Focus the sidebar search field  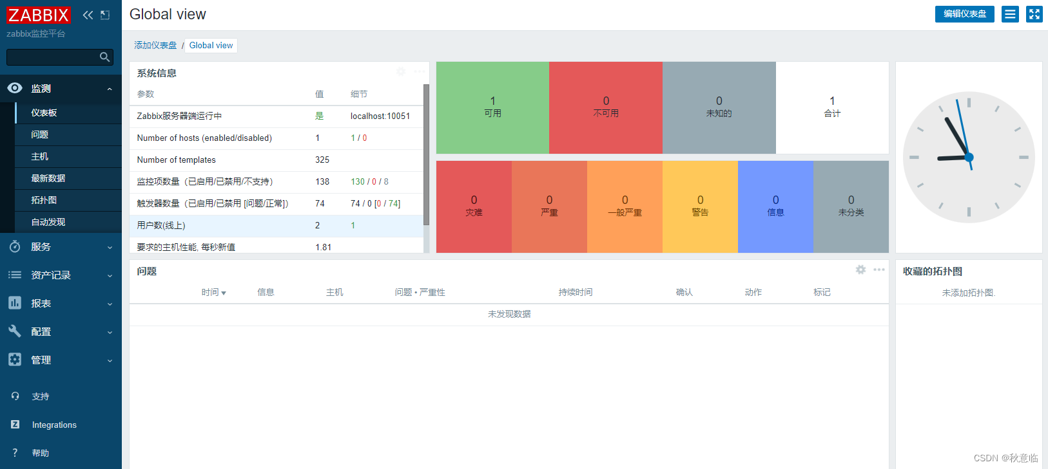pos(59,57)
